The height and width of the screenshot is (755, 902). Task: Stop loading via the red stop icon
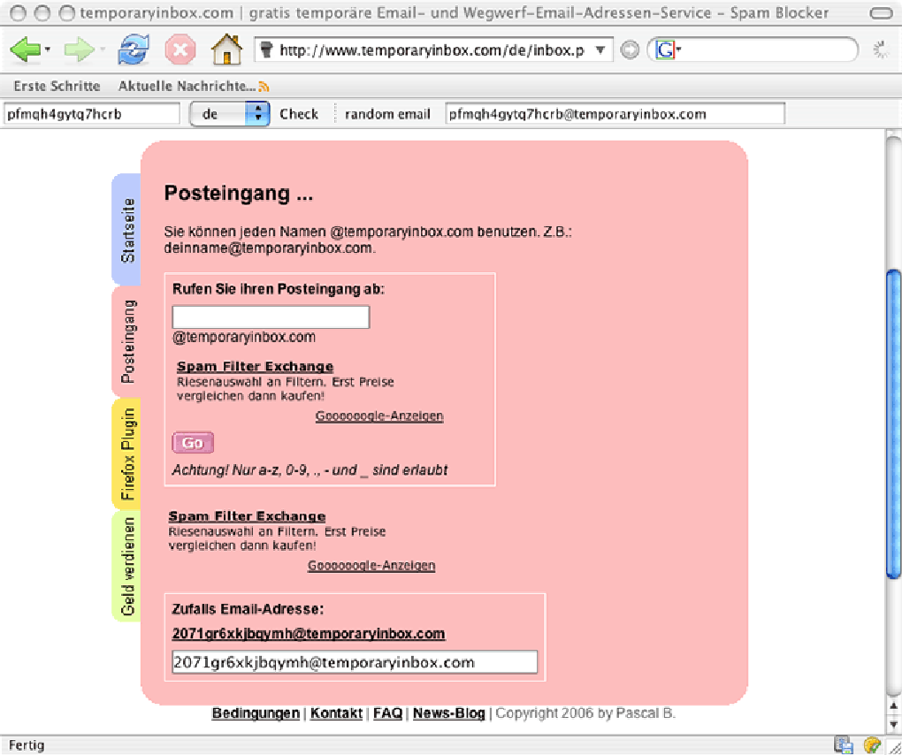pos(180,50)
